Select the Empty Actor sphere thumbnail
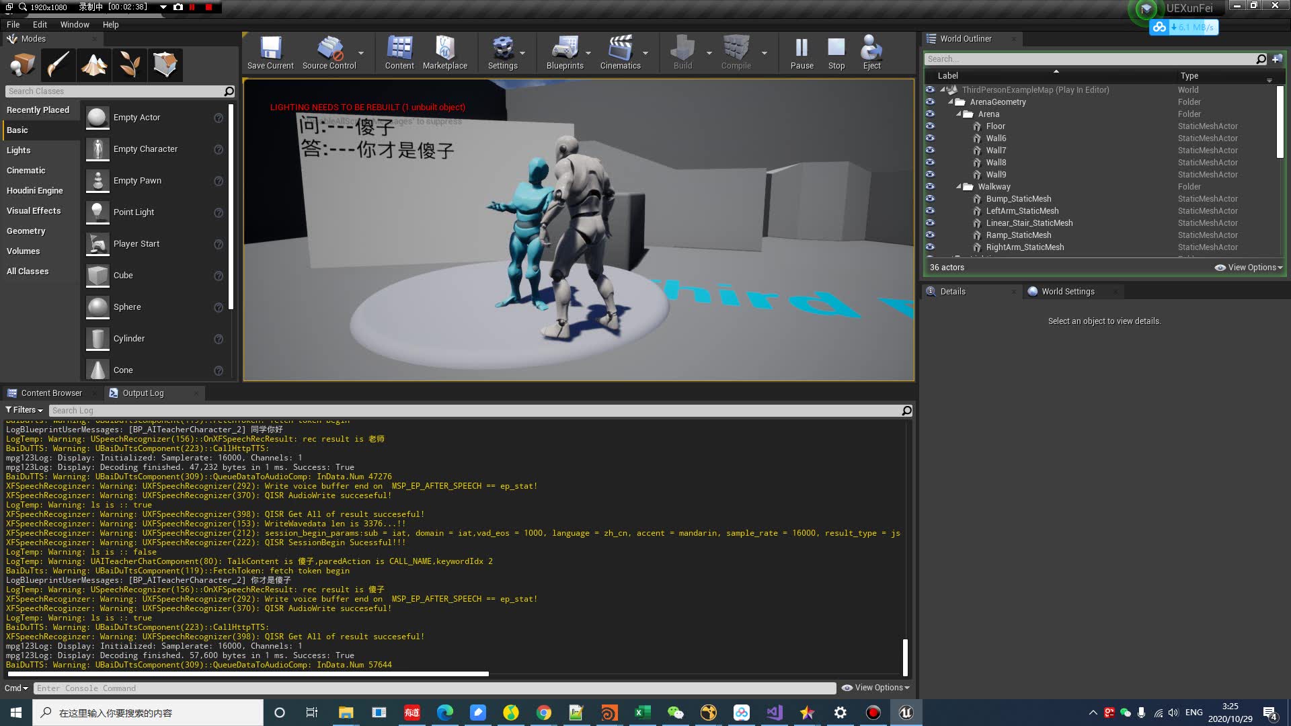 tap(97, 118)
